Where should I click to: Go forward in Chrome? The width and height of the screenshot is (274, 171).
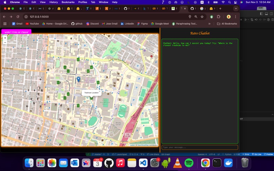(x=11, y=17)
